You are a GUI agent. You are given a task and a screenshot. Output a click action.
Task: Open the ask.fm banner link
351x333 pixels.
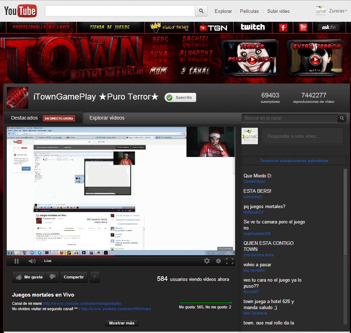(329, 27)
